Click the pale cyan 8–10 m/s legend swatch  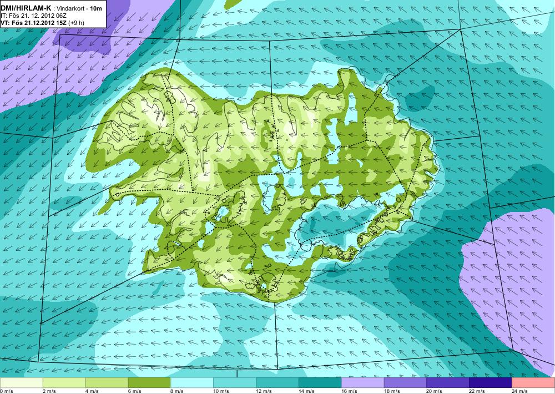192,383
